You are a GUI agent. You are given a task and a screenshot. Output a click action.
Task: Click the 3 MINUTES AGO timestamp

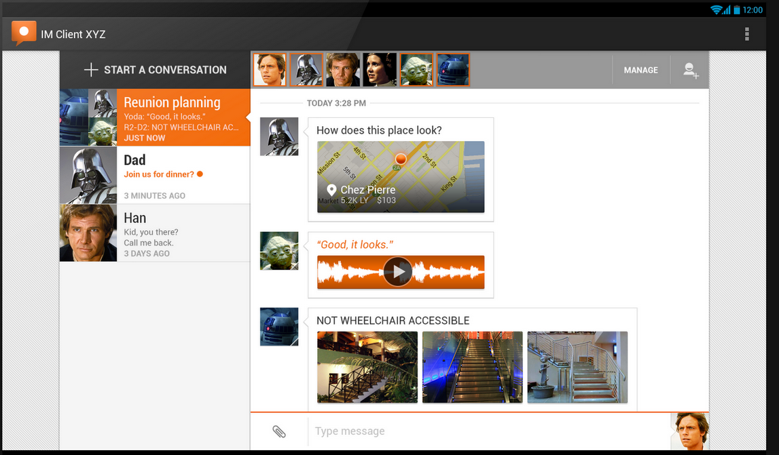pos(154,196)
